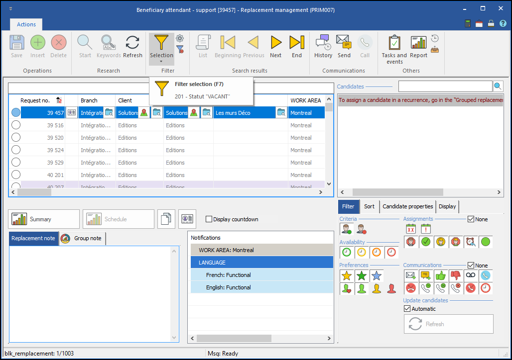Switch to the Actions ribbon tab

tap(26, 24)
